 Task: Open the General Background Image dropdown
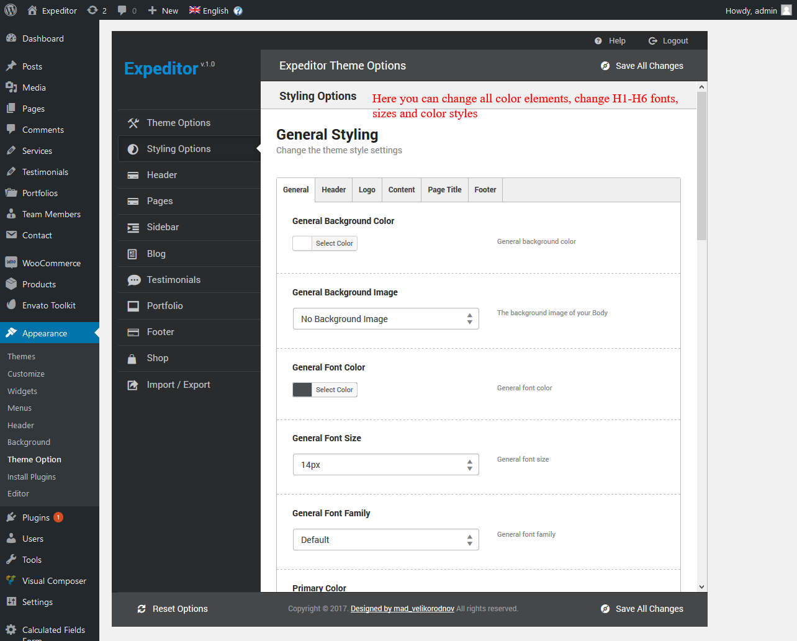click(x=385, y=319)
